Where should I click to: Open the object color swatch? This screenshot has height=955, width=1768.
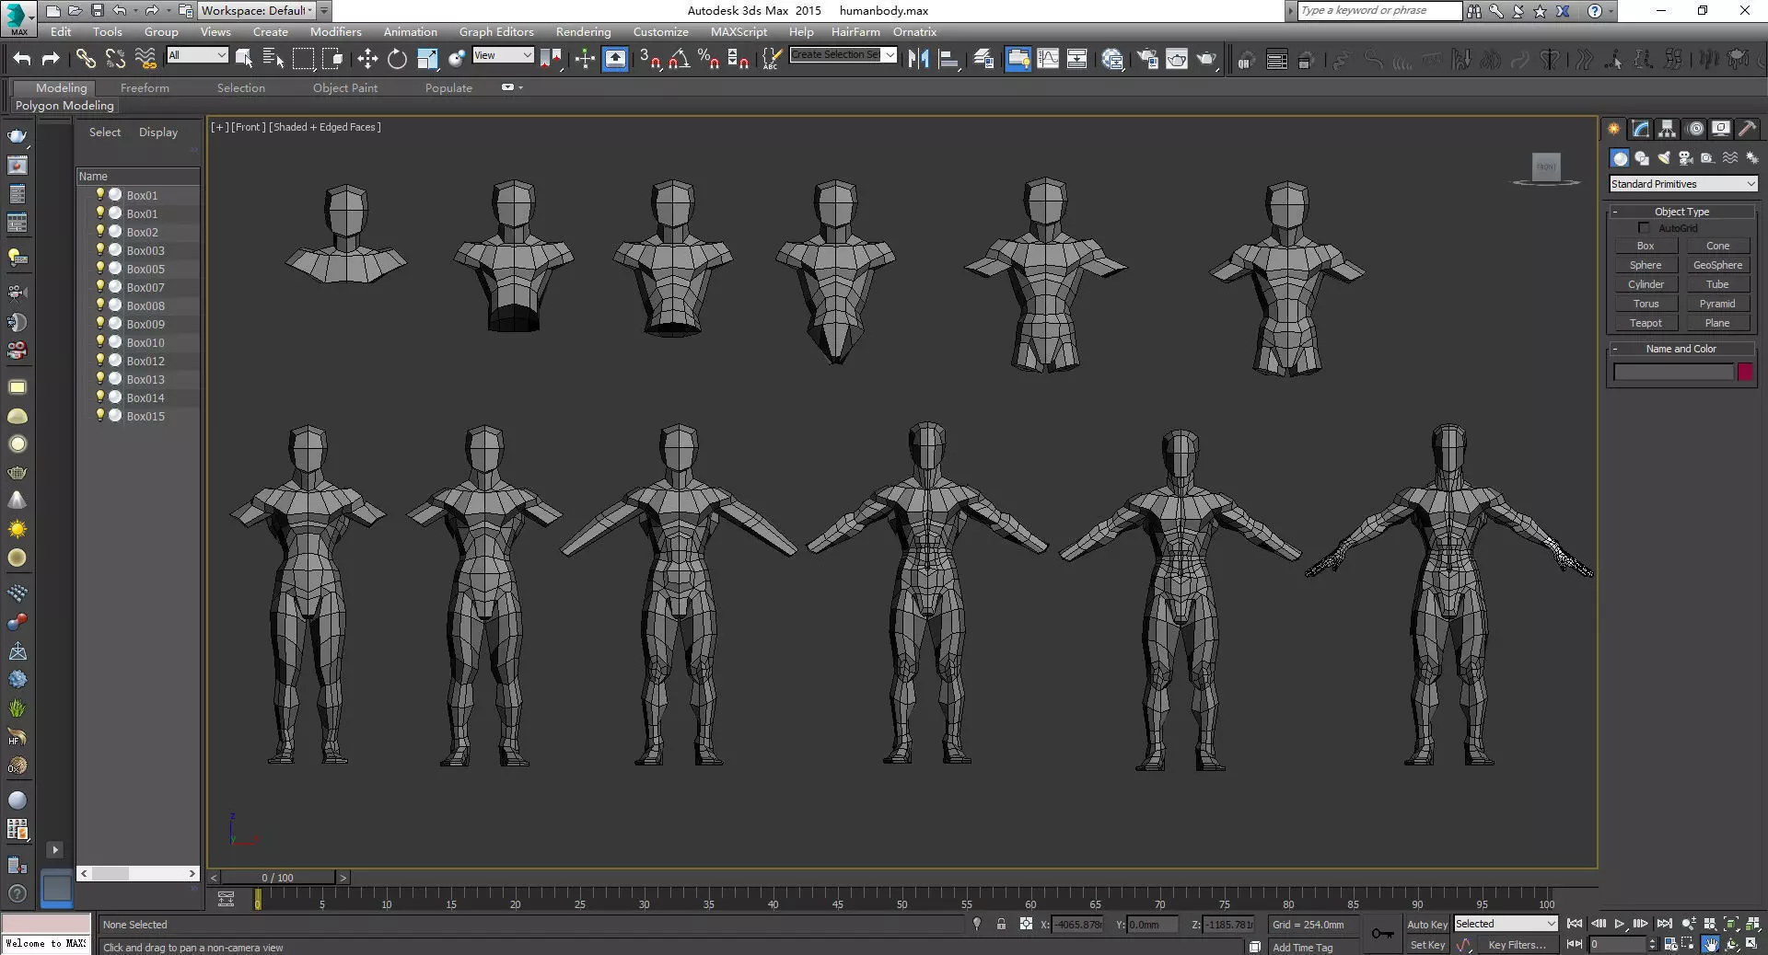point(1745,372)
